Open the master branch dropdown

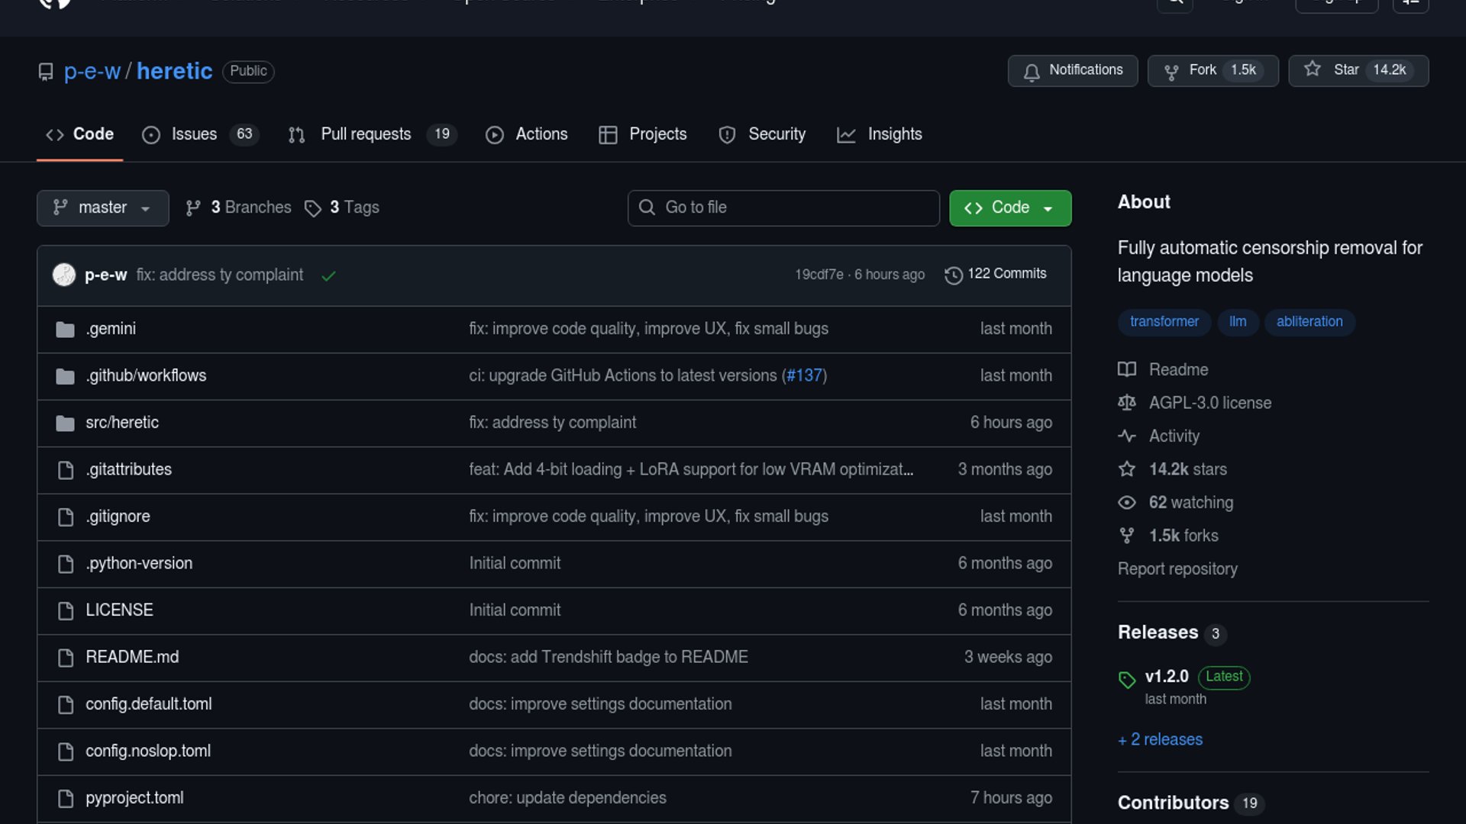pyautogui.click(x=102, y=208)
